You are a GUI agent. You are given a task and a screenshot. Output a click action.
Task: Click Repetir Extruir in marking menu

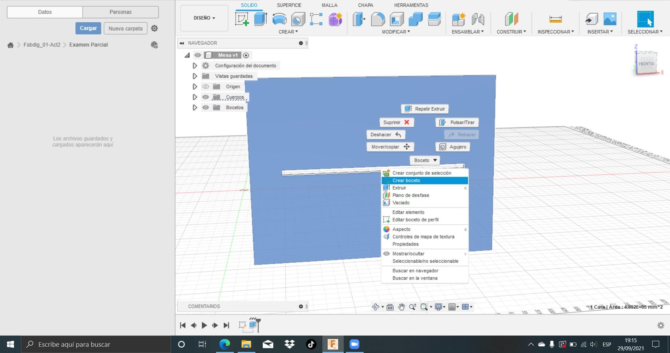point(425,109)
